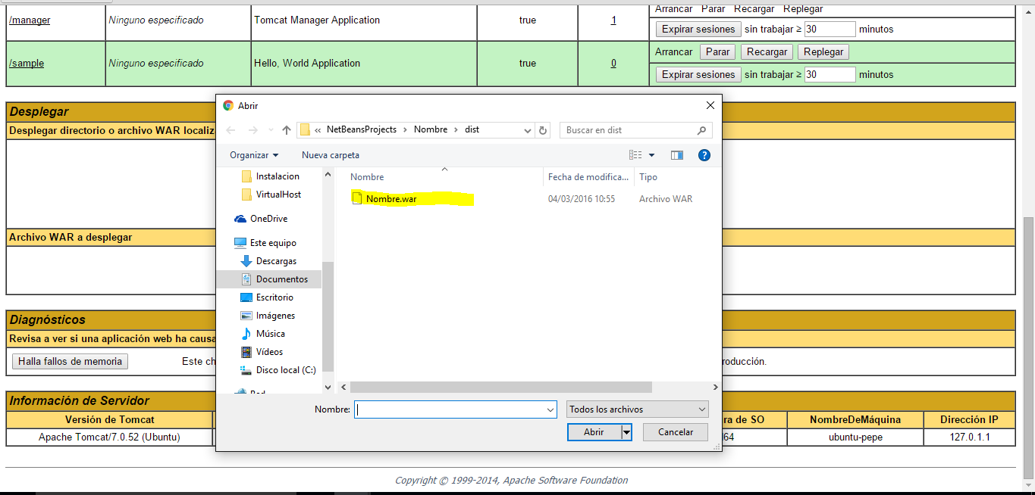
Task: Click the Descargas download arrow icon
Action: [246, 261]
